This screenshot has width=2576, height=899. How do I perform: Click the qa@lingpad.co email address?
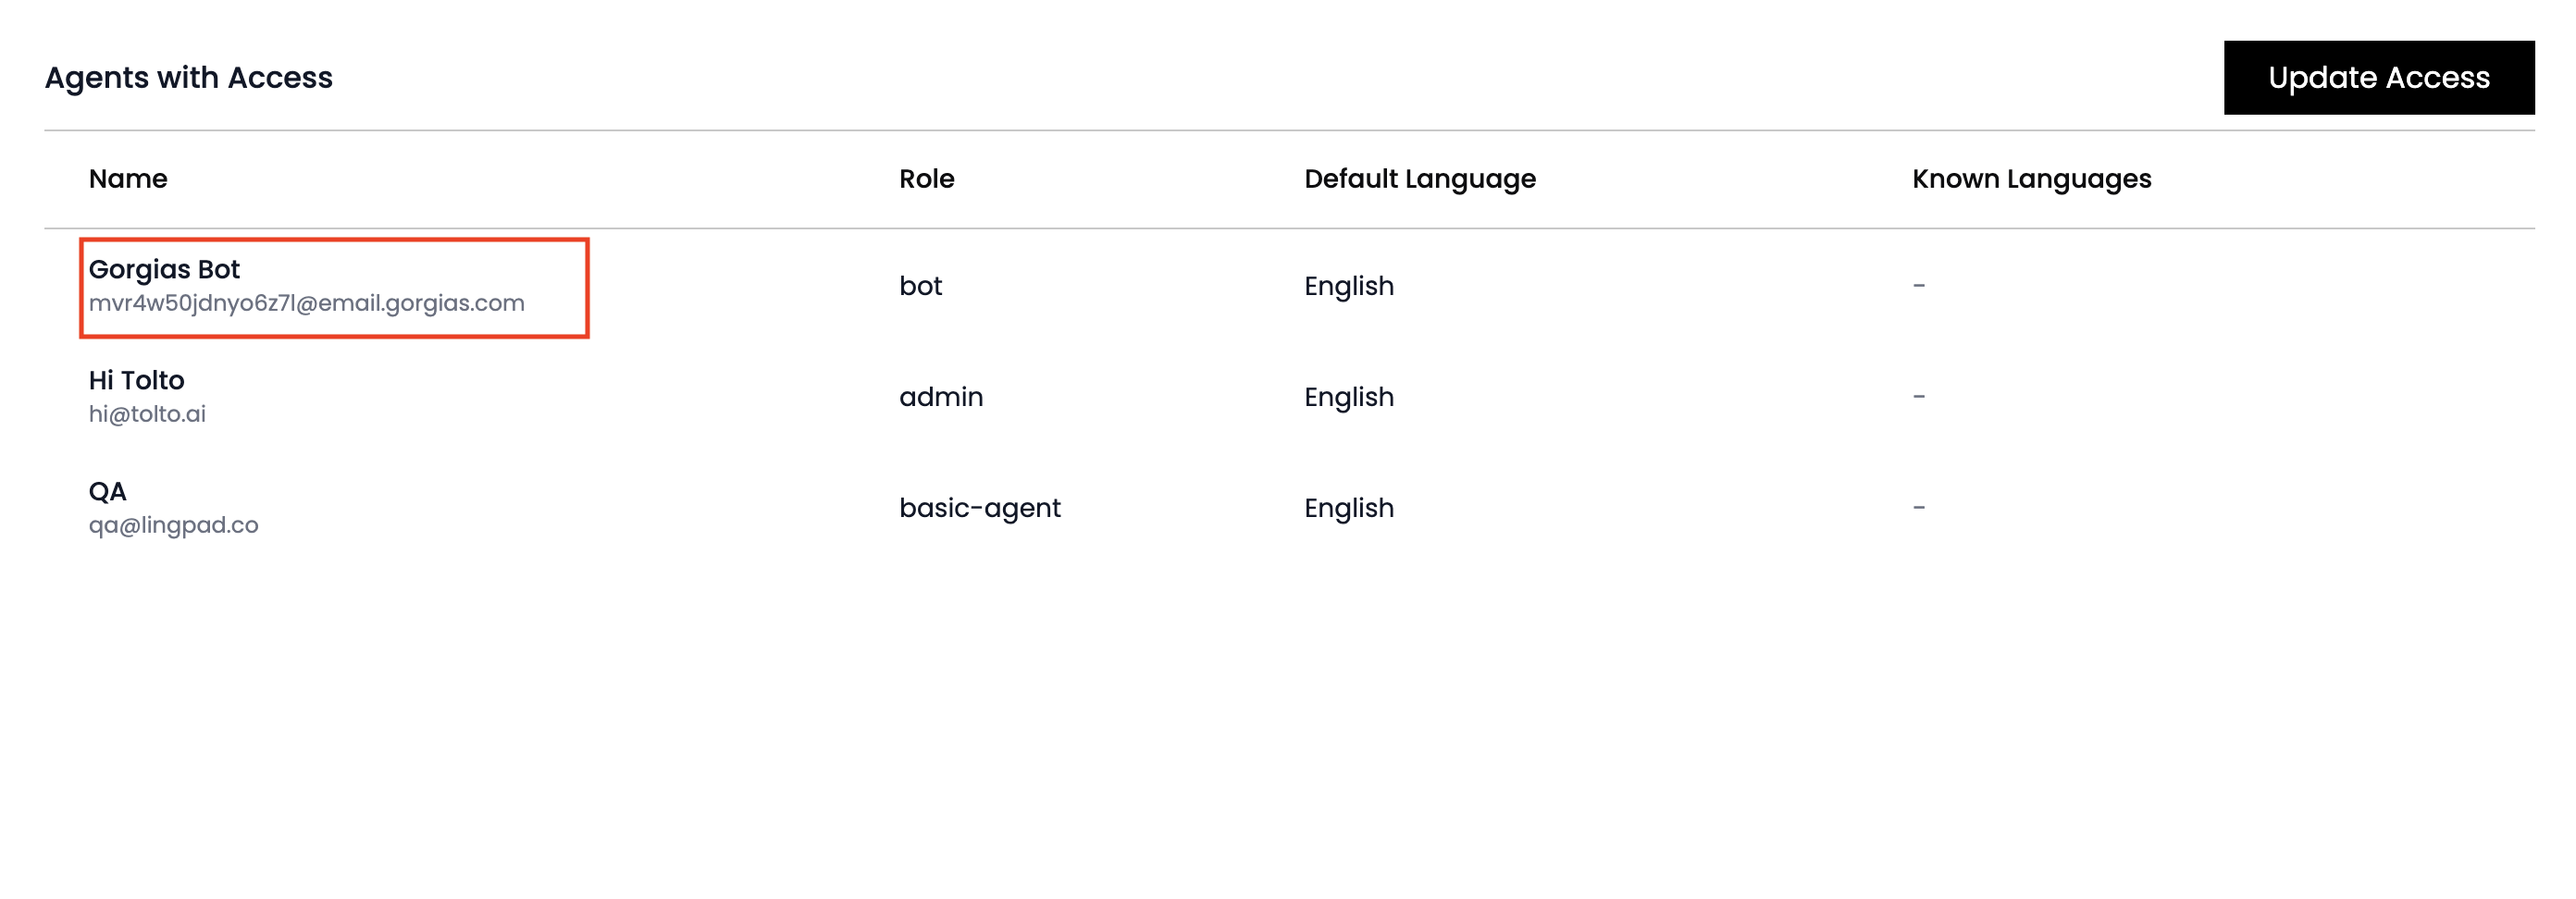pos(173,525)
